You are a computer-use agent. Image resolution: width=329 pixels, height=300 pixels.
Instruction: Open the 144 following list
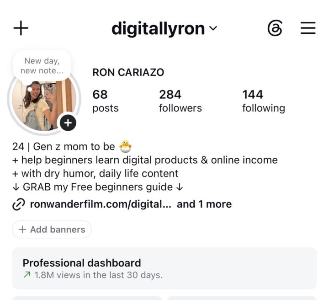pos(264,101)
